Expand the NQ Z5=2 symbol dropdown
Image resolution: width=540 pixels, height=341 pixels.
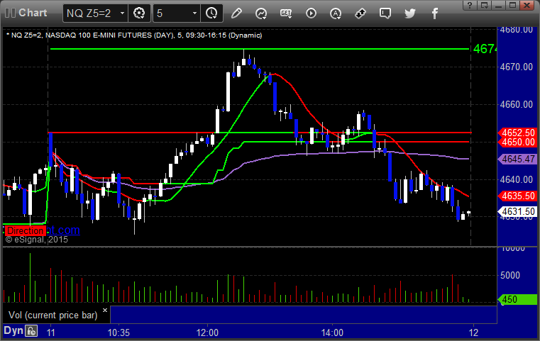tap(122, 13)
